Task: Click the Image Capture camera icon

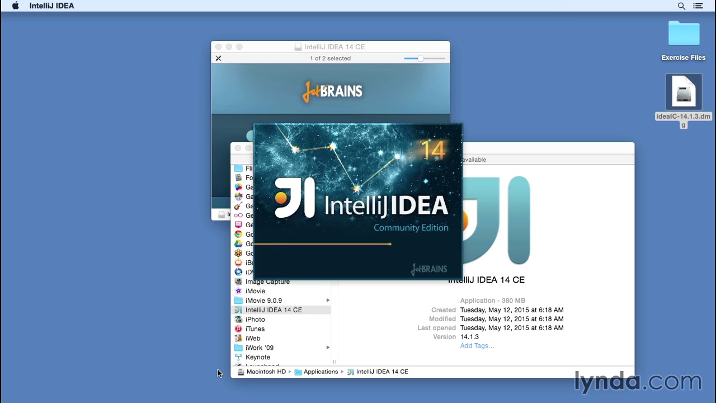Action: (238, 282)
